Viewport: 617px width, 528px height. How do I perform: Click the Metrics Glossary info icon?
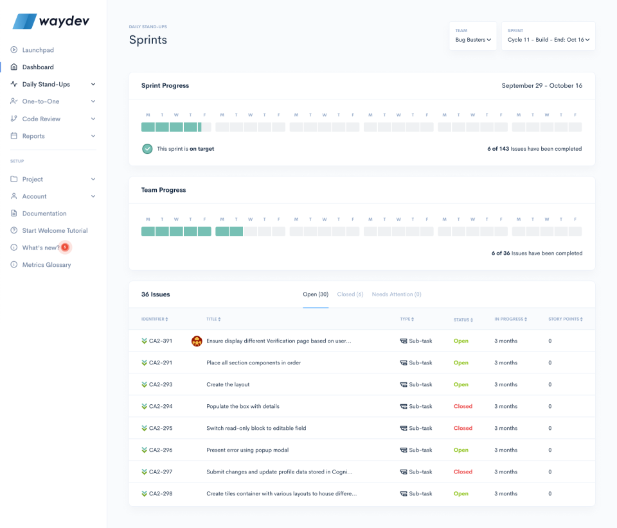[13, 265]
